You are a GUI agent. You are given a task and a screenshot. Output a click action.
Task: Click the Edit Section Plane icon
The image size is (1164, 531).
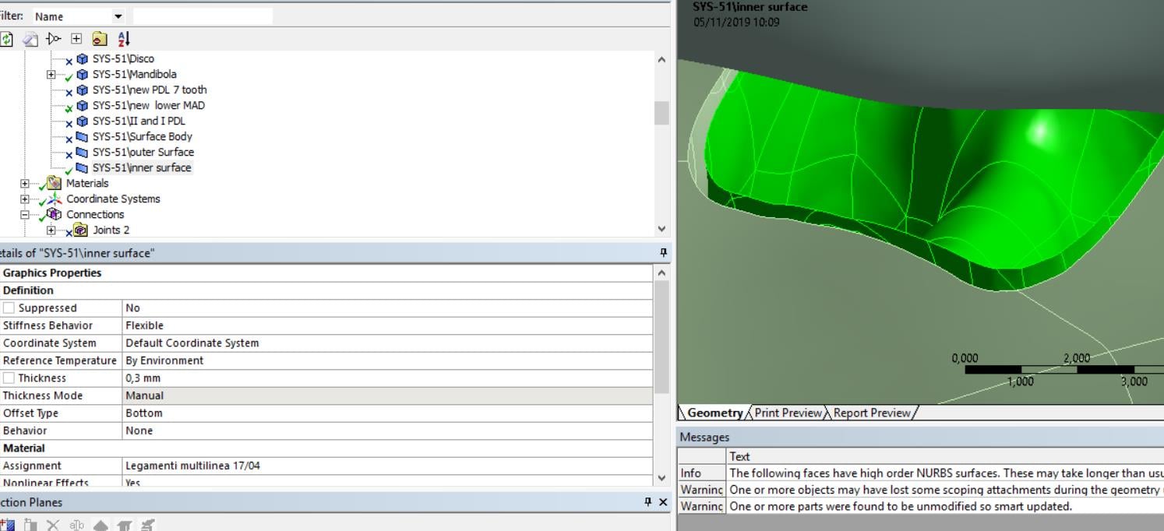point(30,525)
